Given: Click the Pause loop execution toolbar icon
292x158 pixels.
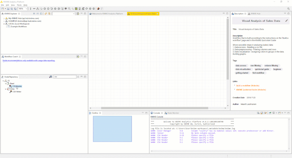Looking at the screenshot, I should (90, 9).
